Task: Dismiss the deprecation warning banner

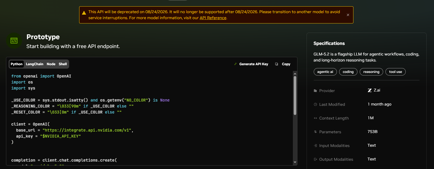Action: [348, 15]
